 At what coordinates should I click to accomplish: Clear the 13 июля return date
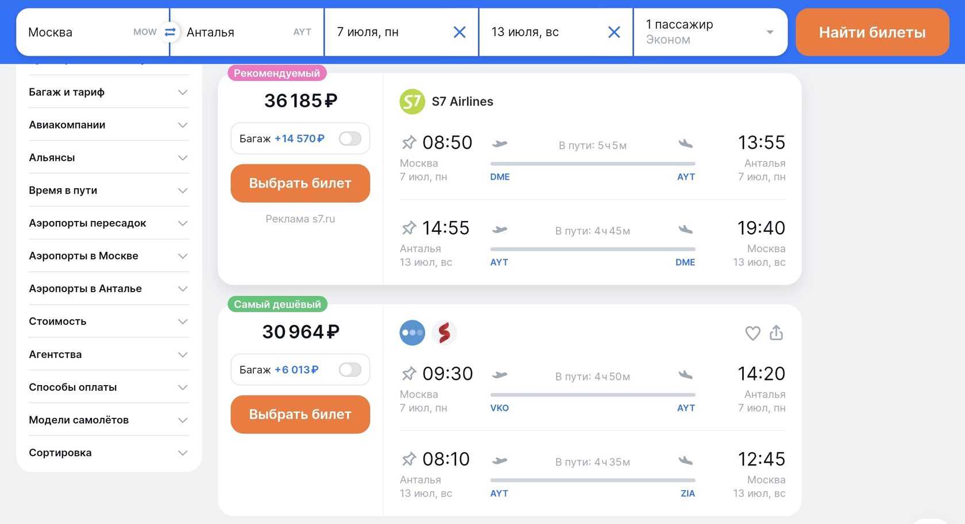pos(614,32)
